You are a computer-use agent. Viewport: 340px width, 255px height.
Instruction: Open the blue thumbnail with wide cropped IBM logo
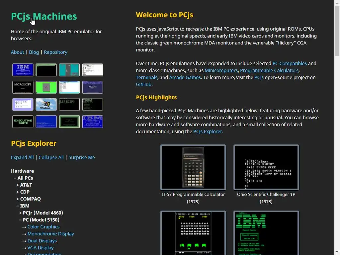coord(93,122)
